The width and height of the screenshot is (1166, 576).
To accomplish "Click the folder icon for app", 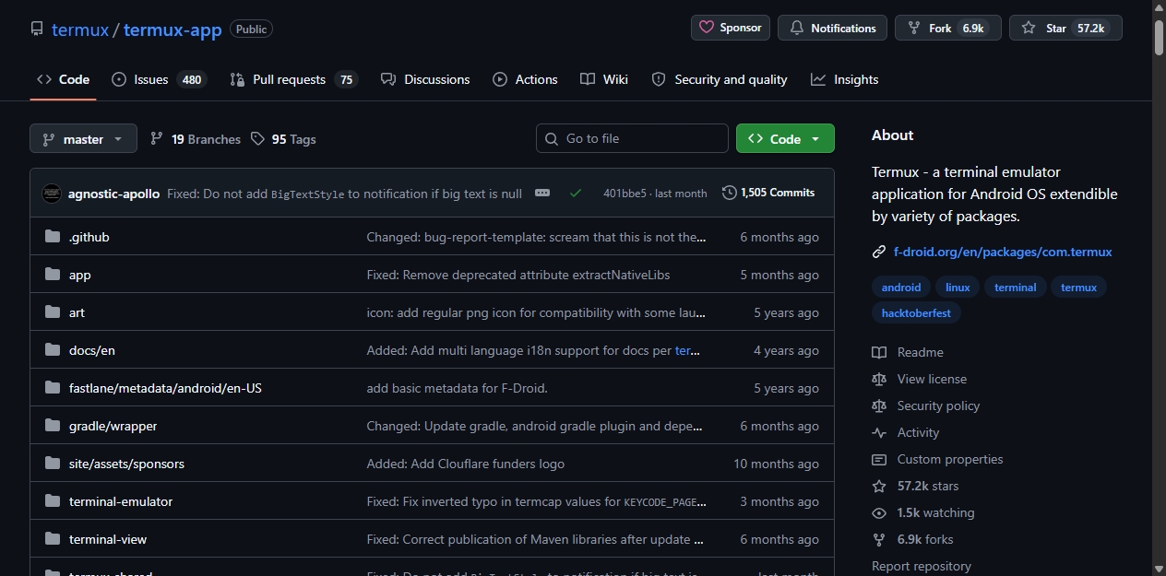I will (53, 275).
